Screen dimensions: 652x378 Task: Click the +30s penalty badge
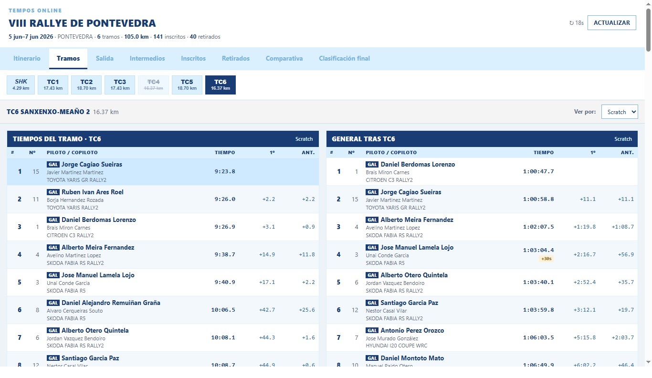pyautogui.click(x=546, y=258)
